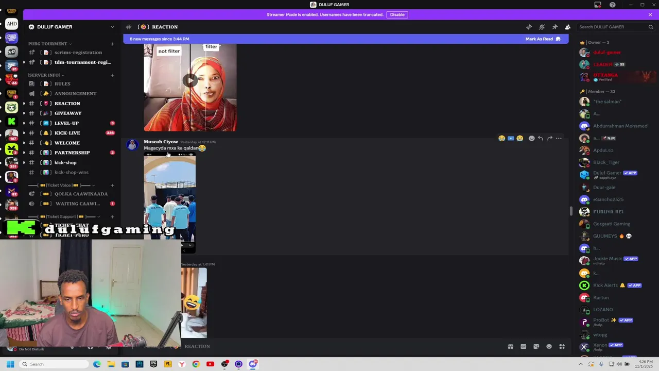Image resolution: width=659 pixels, height=371 pixels.
Task: Open member Kick Alerts profile
Action: pyautogui.click(x=617, y=285)
